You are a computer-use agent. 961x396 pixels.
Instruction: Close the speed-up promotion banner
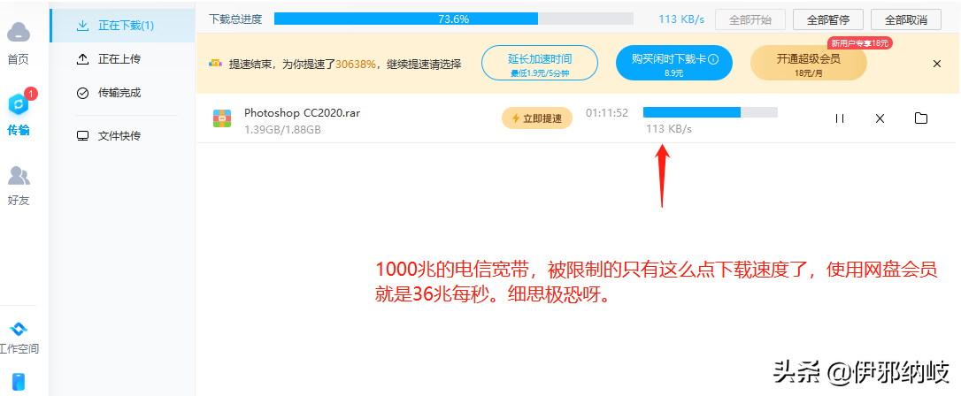point(936,64)
